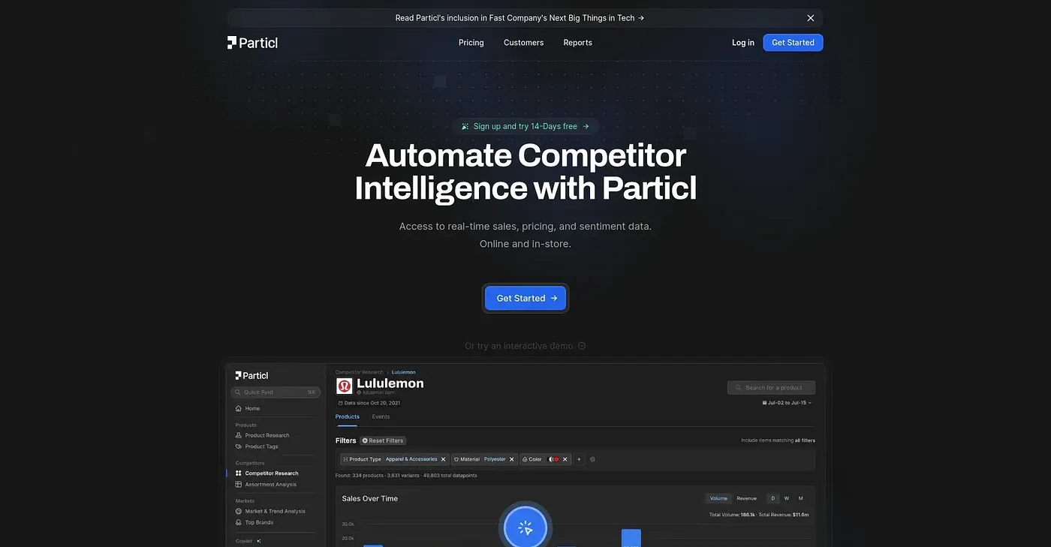Set chart interval to W (weekly)
This screenshot has width=1051, height=547.
point(787,498)
